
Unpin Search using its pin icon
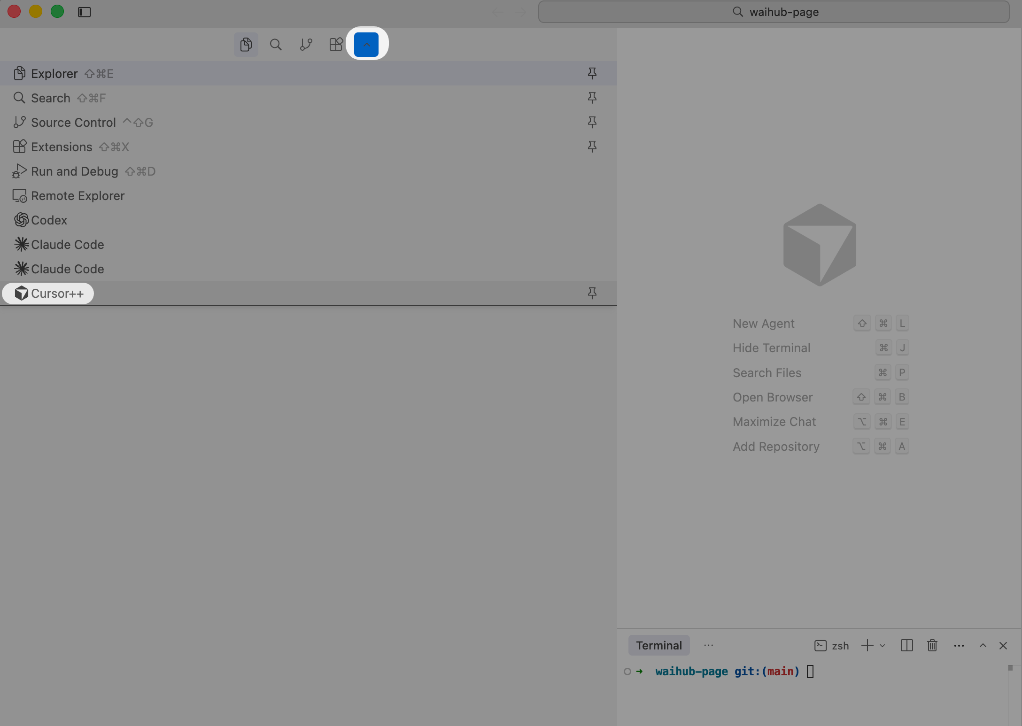[592, 98]
